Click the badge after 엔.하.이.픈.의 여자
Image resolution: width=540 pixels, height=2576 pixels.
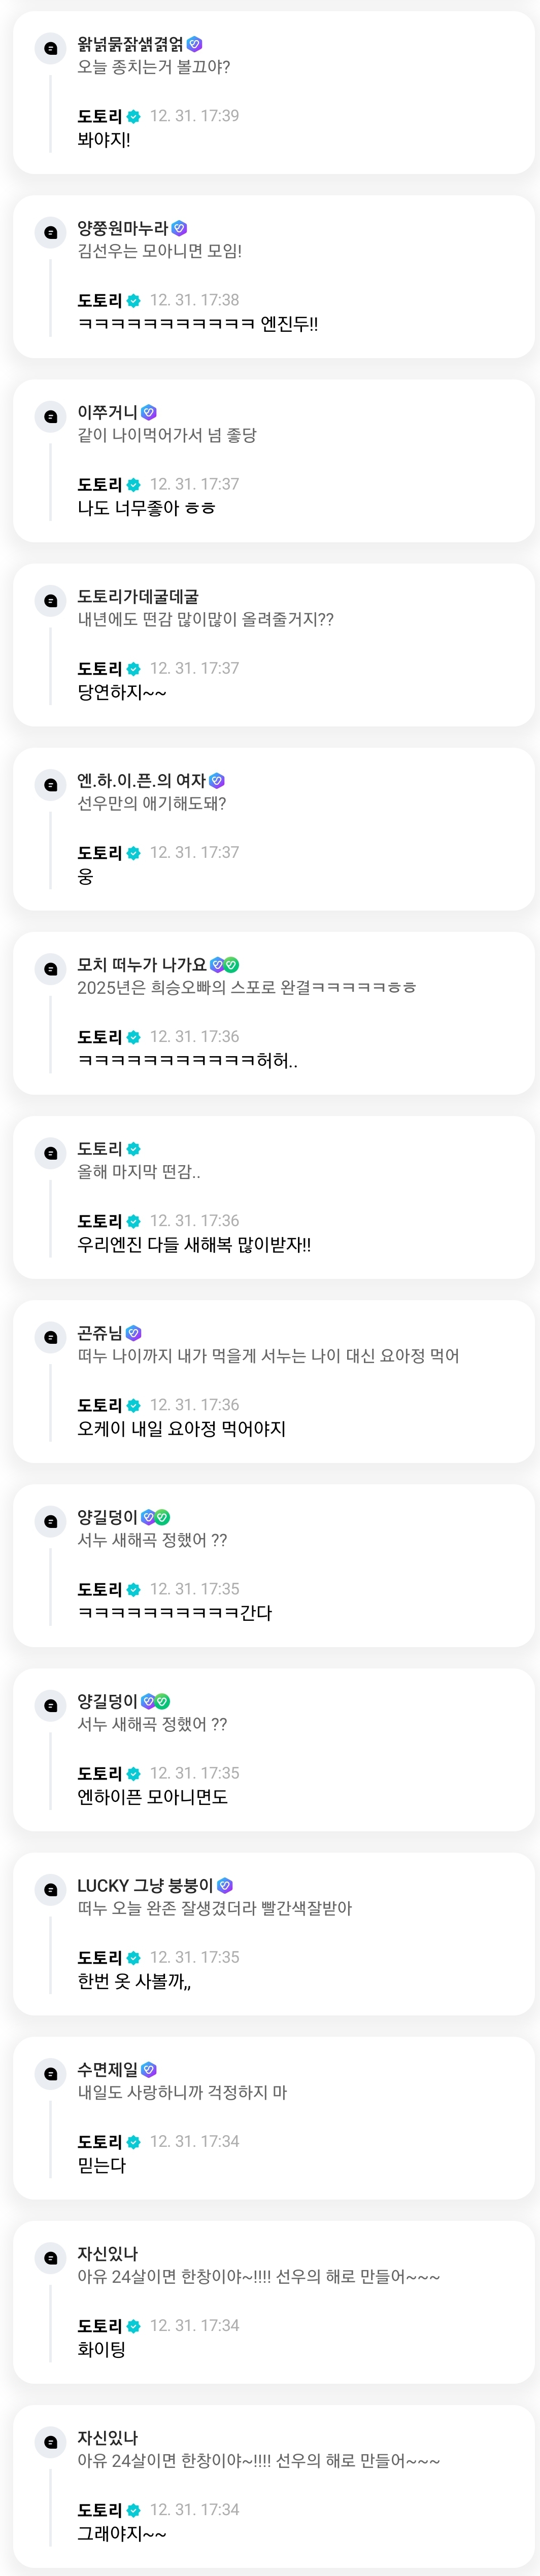point(217,780)
